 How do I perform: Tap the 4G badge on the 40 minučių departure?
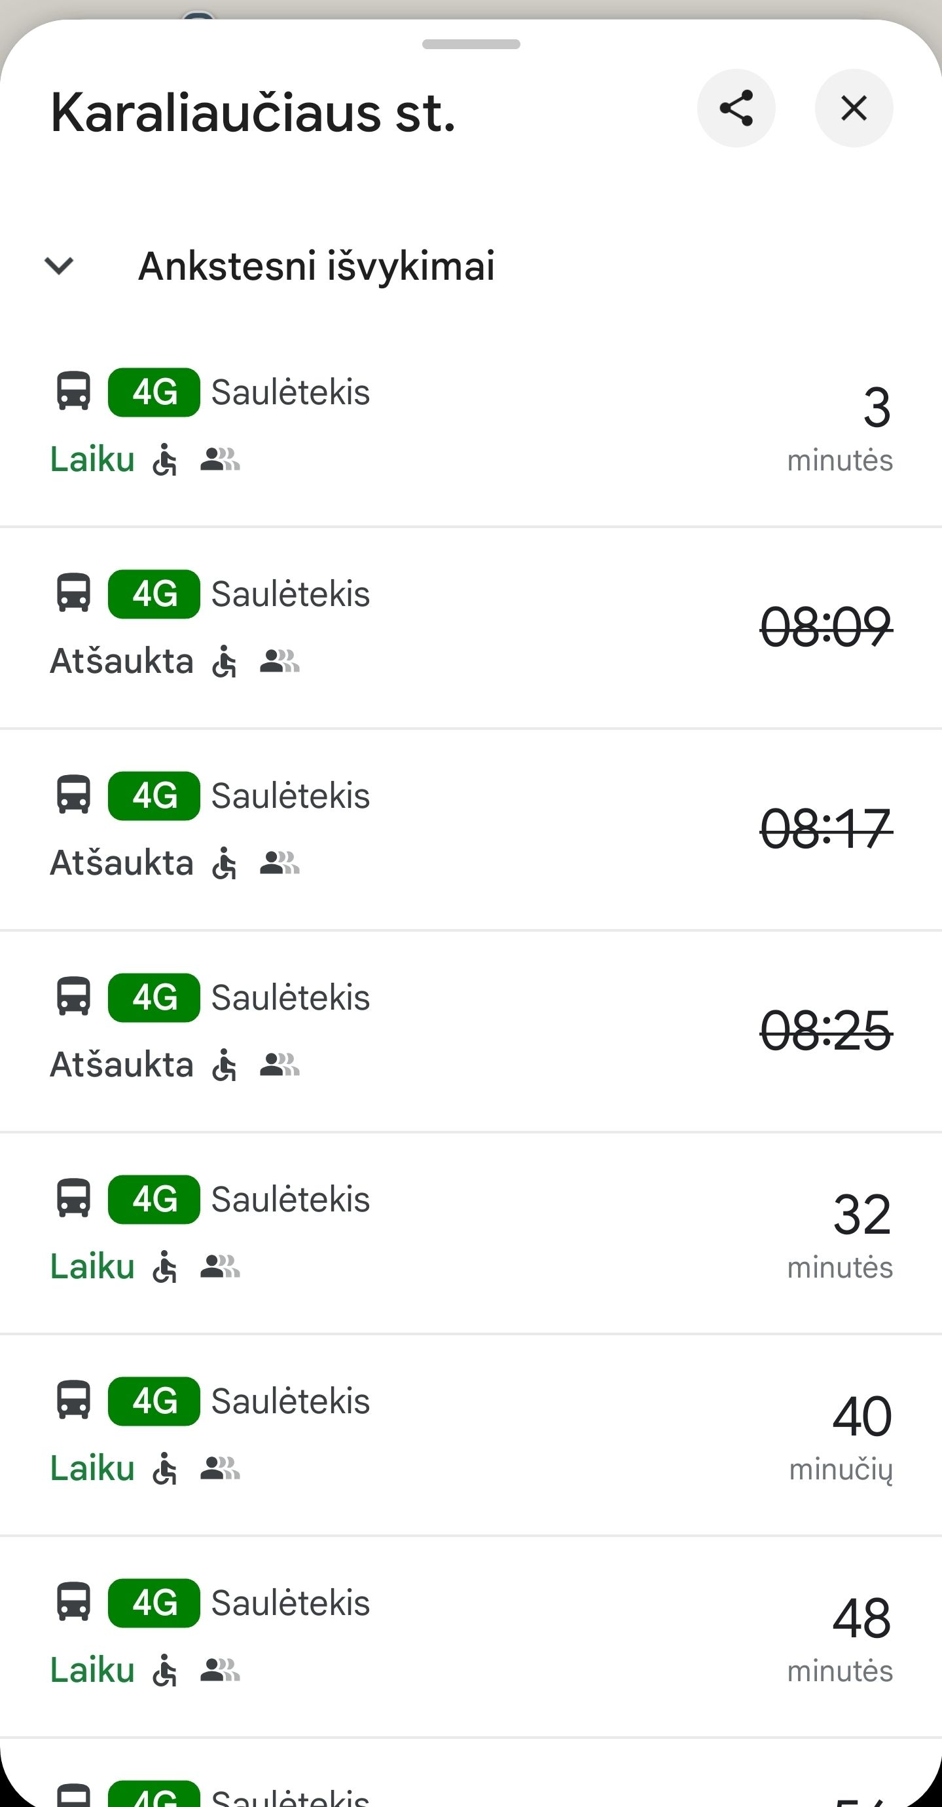tap(154, 1401)
